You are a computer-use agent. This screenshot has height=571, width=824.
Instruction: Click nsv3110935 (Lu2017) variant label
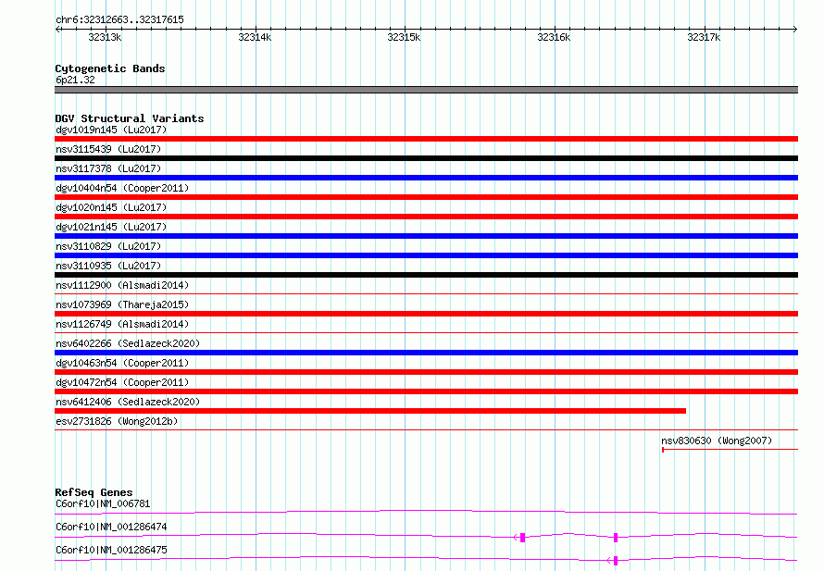pyautogui.click(x=108, y=266)
